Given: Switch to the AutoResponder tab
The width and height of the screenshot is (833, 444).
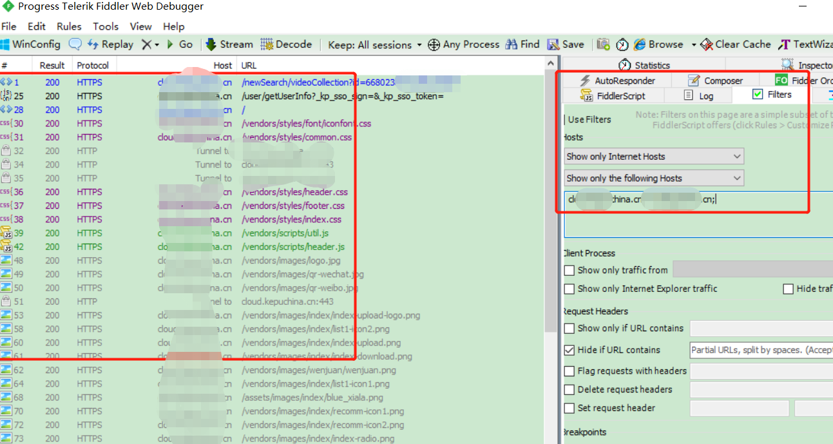Looking at the screenshot, I should point(617,81).
